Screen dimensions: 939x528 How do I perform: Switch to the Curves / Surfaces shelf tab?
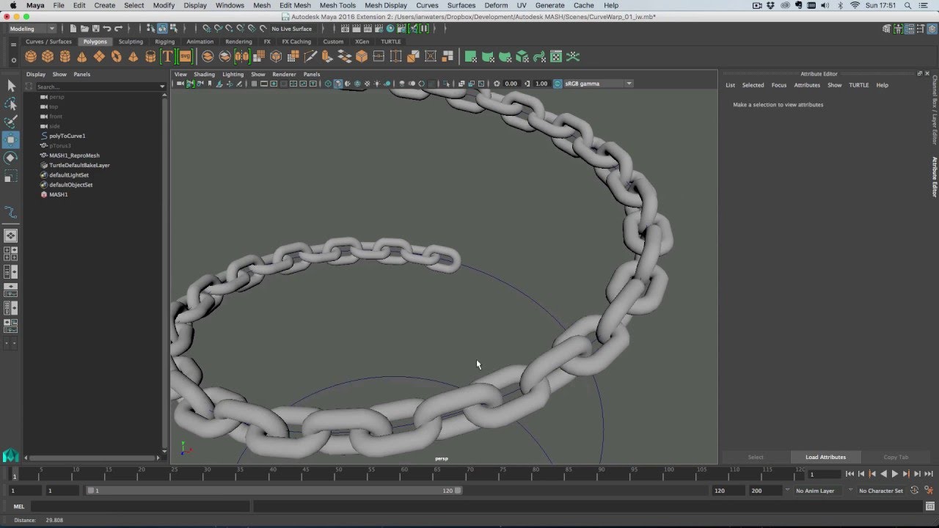[x=48, y=42]
